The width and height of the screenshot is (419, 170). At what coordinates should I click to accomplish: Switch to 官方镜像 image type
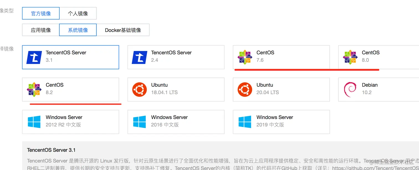click(x=41, y=13)
